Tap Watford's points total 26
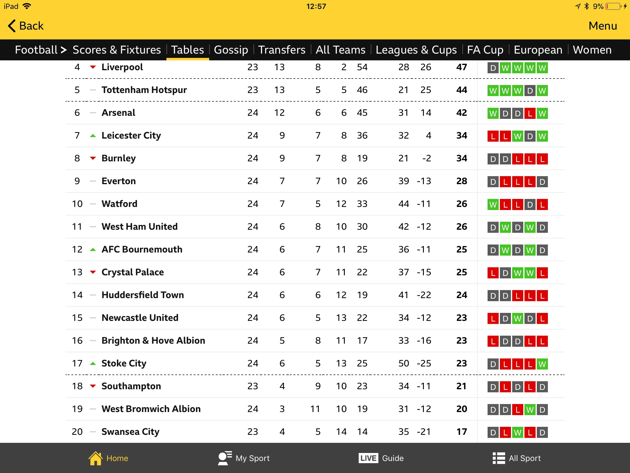Viewport: 630px width, 473px height. [x=461, y=204]
